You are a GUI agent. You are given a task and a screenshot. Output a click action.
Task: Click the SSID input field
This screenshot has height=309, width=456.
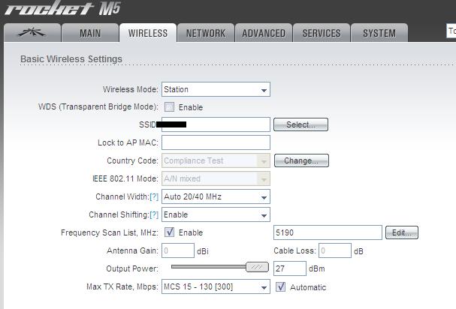tap(216, 124)
